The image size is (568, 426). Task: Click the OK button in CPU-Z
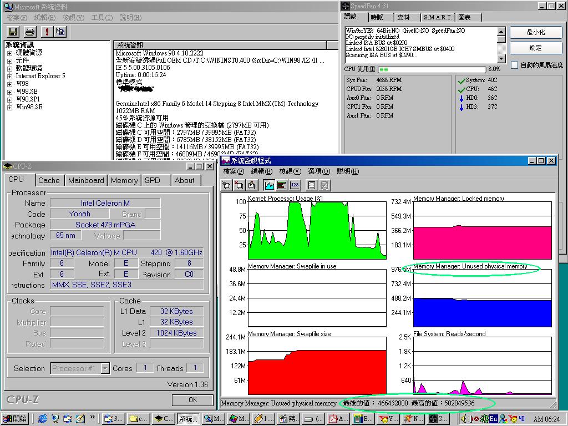pos(192,399)
